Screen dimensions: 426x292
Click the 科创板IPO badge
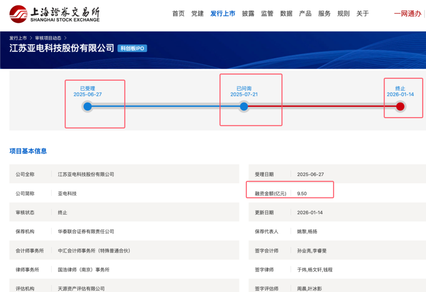click(132, 48)
